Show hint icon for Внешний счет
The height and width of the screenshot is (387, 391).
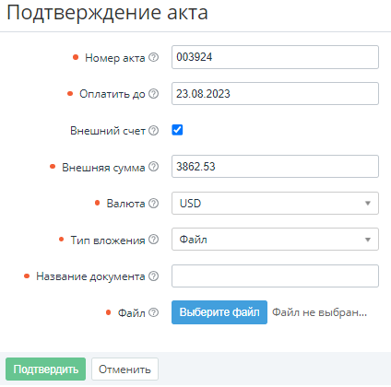(153, 130)
